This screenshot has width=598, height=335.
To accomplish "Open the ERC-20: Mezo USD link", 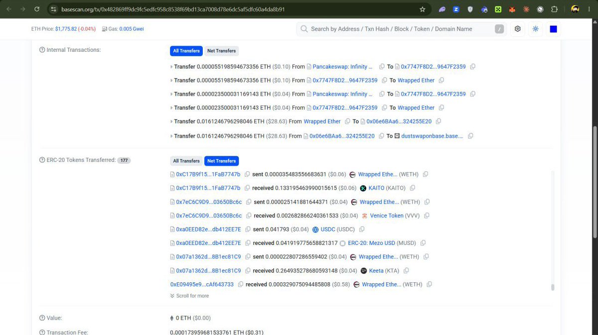I will [x=371, y=243].
